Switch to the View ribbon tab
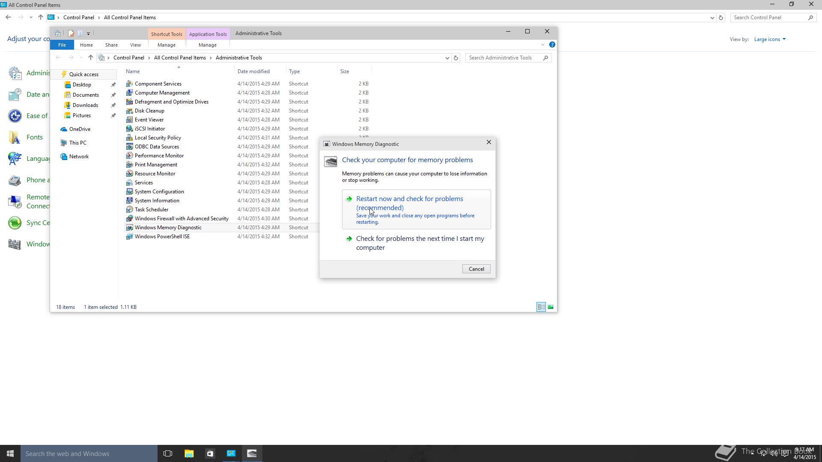 [135, 45]
